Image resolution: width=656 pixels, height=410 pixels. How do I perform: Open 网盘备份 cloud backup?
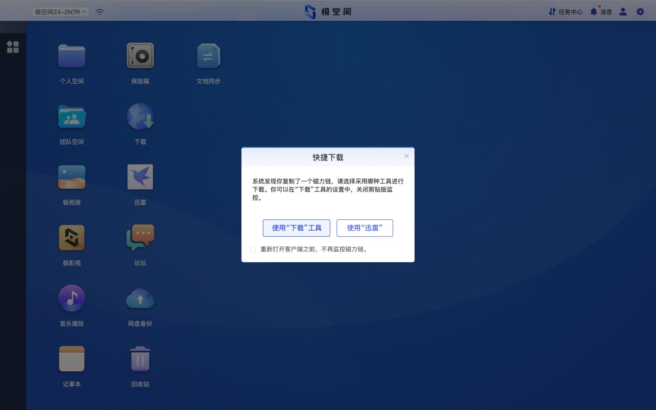[140, 298]
